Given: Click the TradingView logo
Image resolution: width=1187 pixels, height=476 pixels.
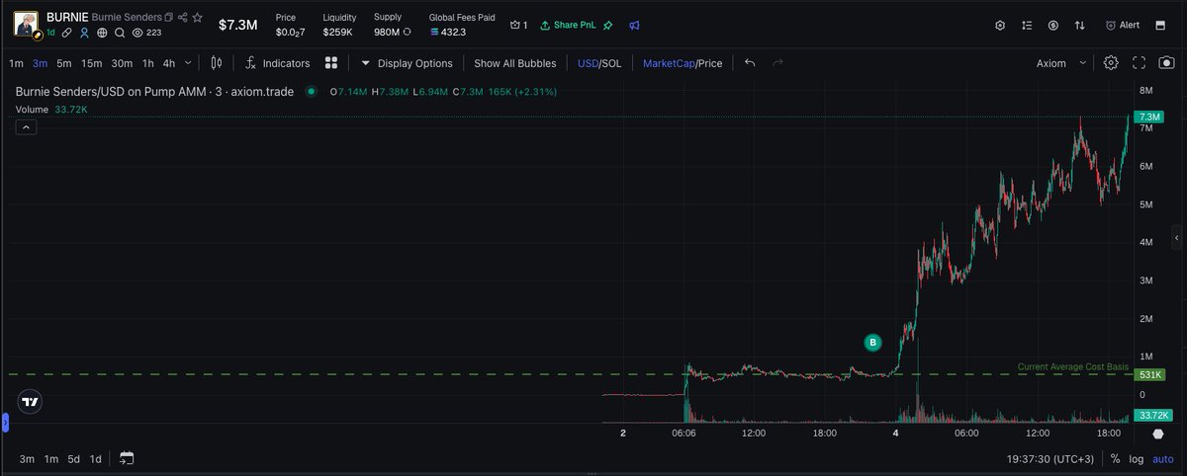Looking at the screenshot, I should (31, 402).
